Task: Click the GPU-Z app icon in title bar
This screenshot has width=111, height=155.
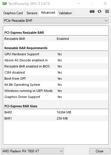Action: tap(4, 4)
